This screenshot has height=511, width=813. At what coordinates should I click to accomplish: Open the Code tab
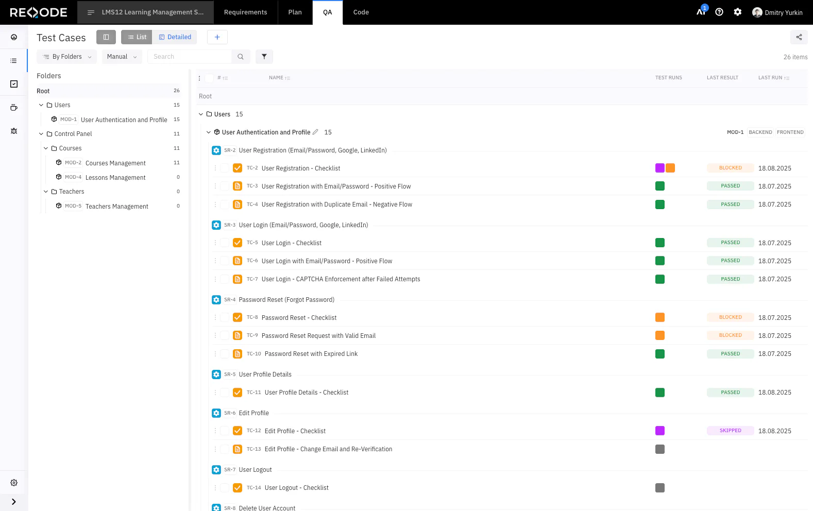point(361,12)
